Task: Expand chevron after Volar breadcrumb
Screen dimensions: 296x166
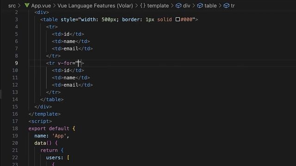Action: 136,6
